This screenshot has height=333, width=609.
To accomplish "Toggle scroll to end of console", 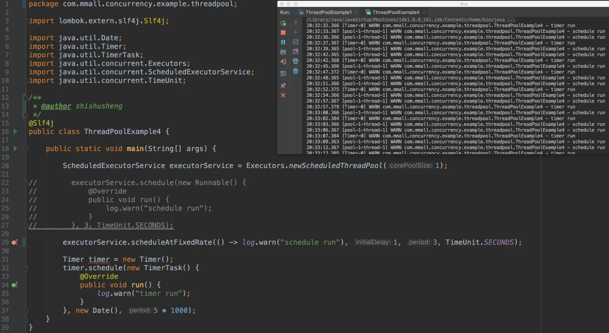I will pyautogui.click(x=296, y=52).
